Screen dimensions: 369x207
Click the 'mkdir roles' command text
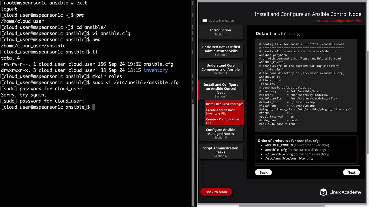pos(107,77)
